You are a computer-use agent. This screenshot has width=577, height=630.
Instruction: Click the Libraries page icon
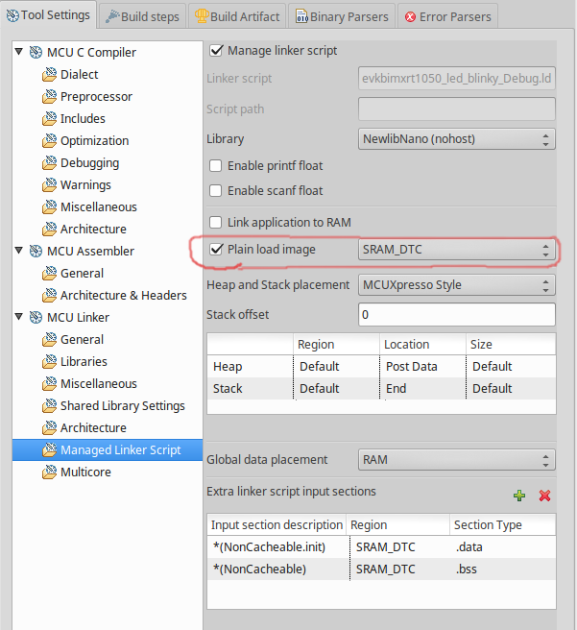click(x=49, y=362)
